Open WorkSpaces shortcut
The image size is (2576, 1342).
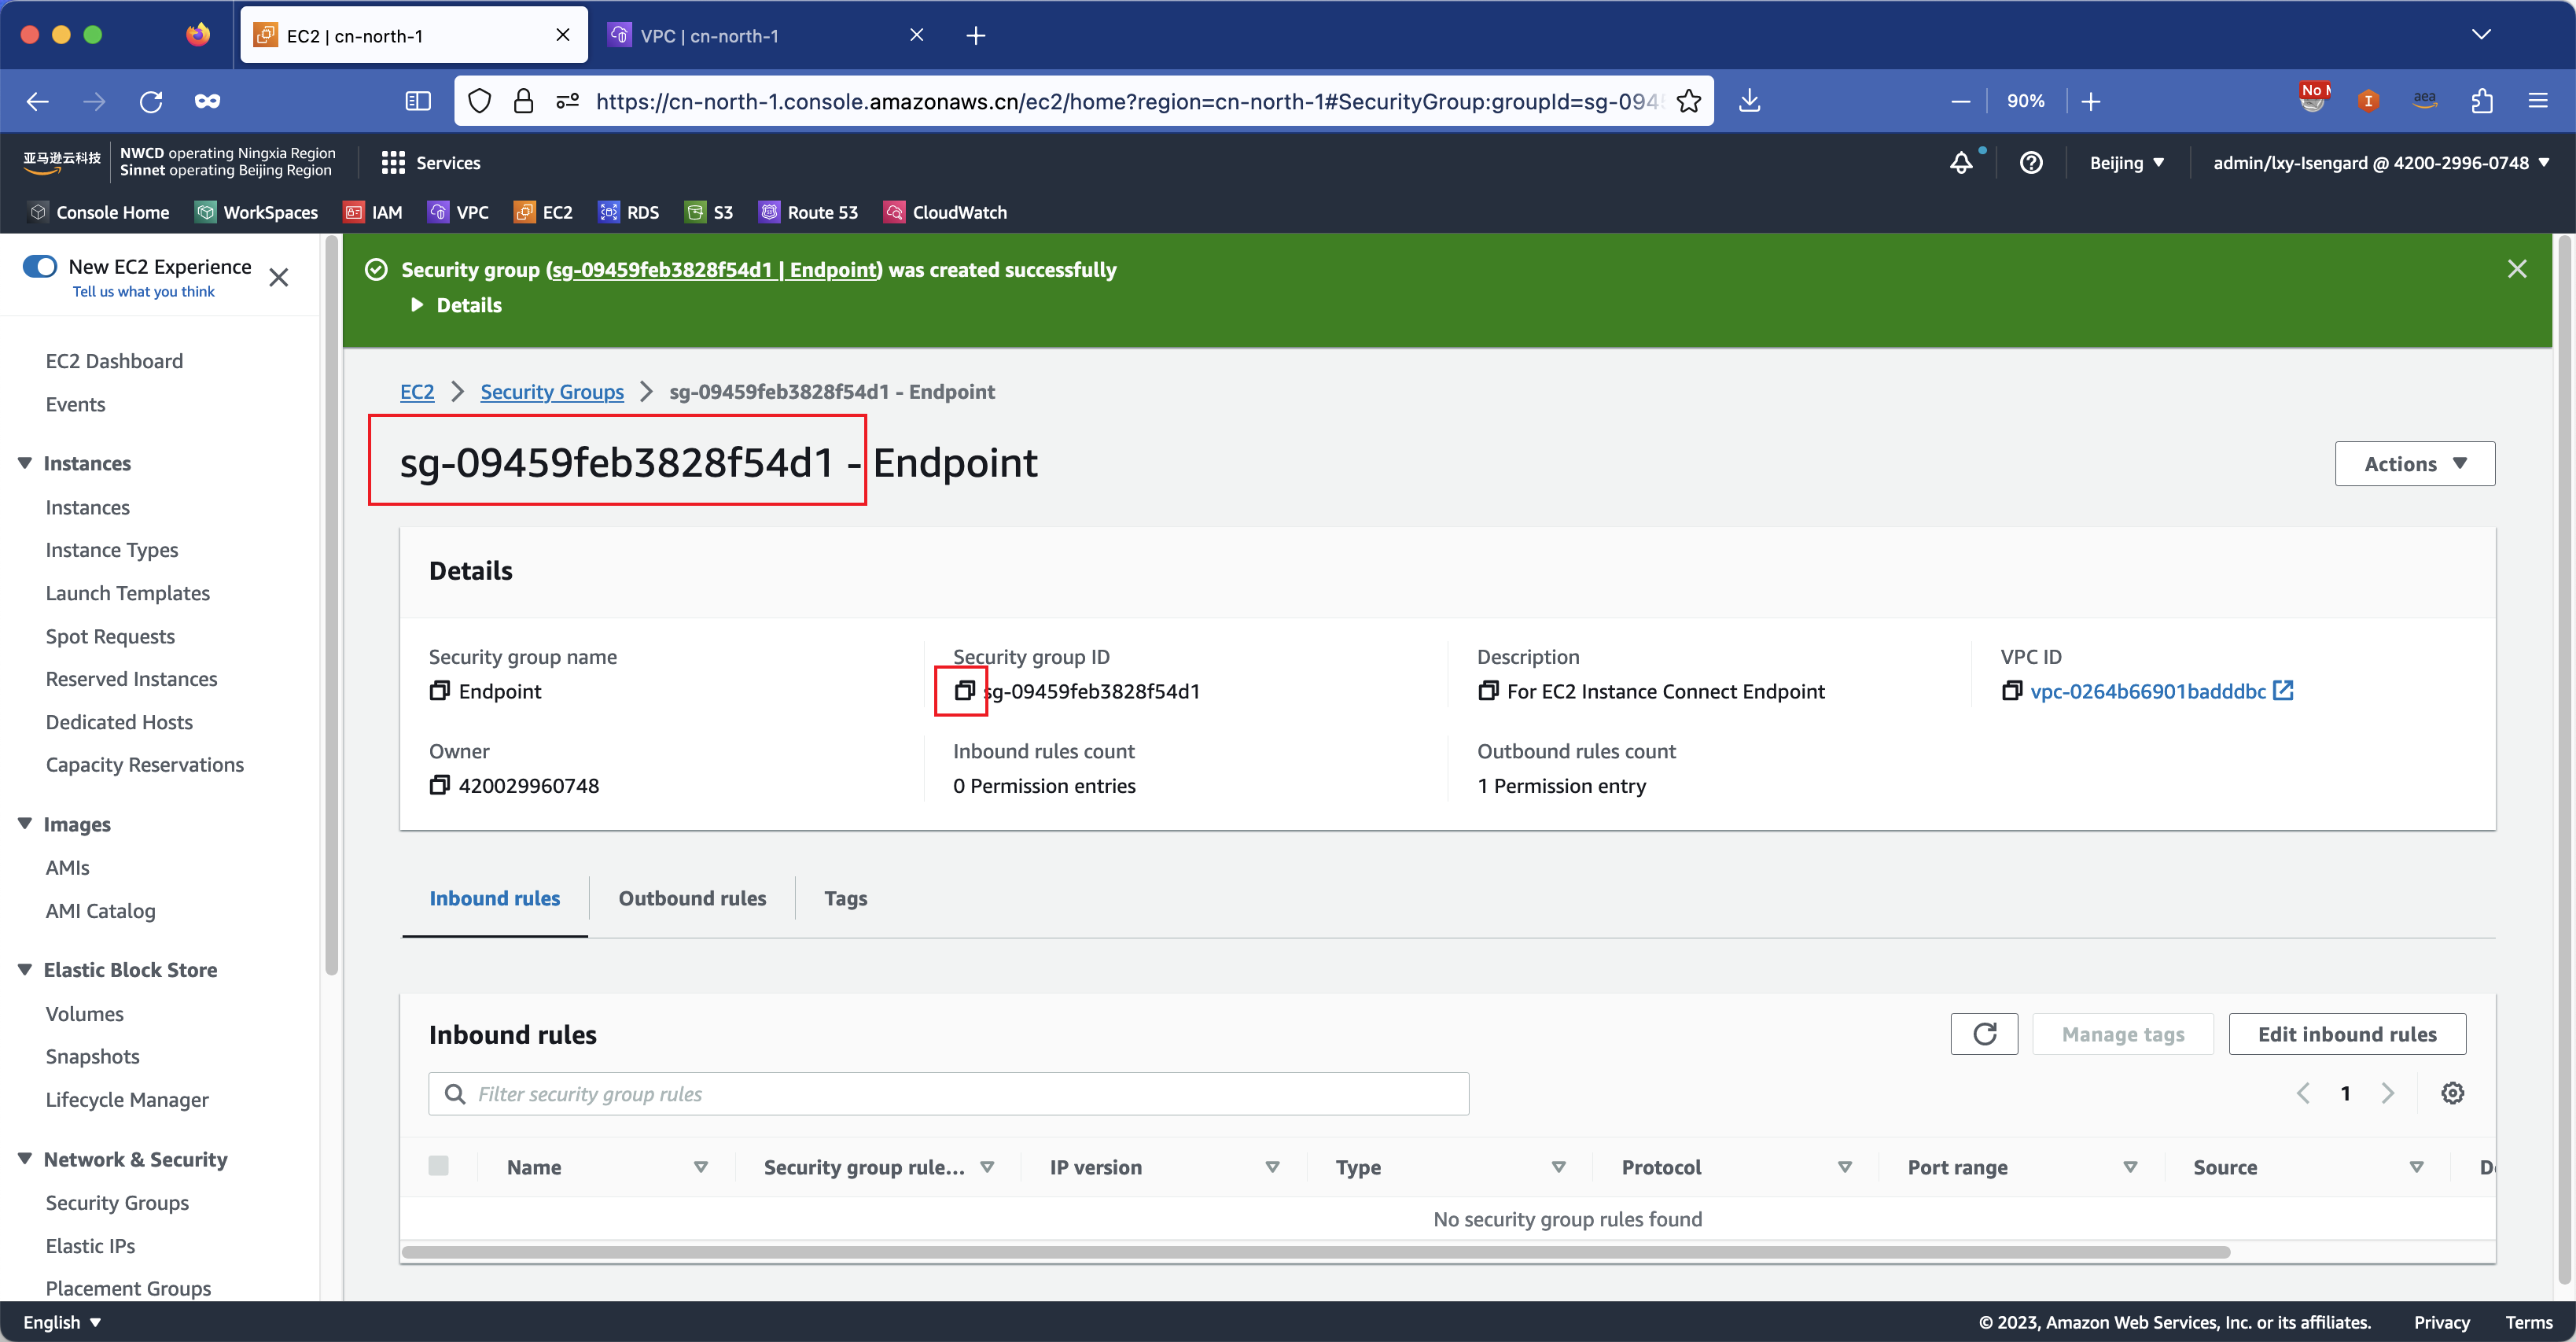point(257,212)
